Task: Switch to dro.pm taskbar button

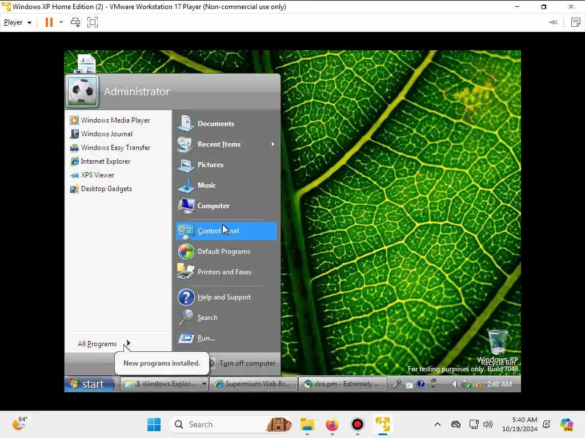Action: pyautogui.click(x=343, y=384)
